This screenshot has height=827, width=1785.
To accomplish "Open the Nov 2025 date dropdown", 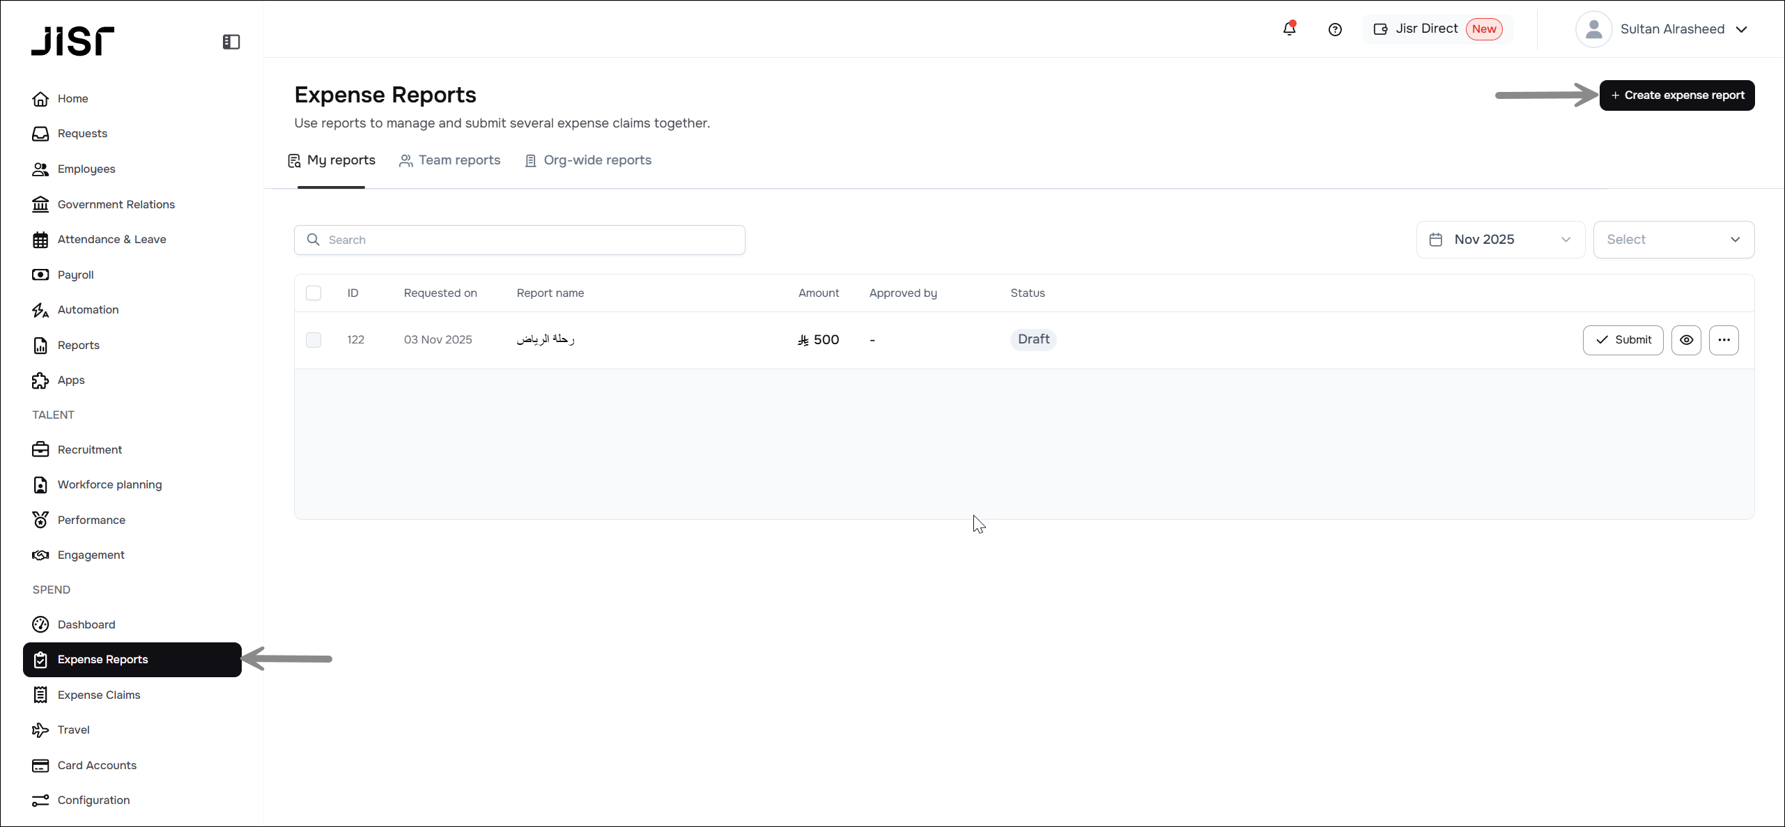I will tap(1500, 240).
